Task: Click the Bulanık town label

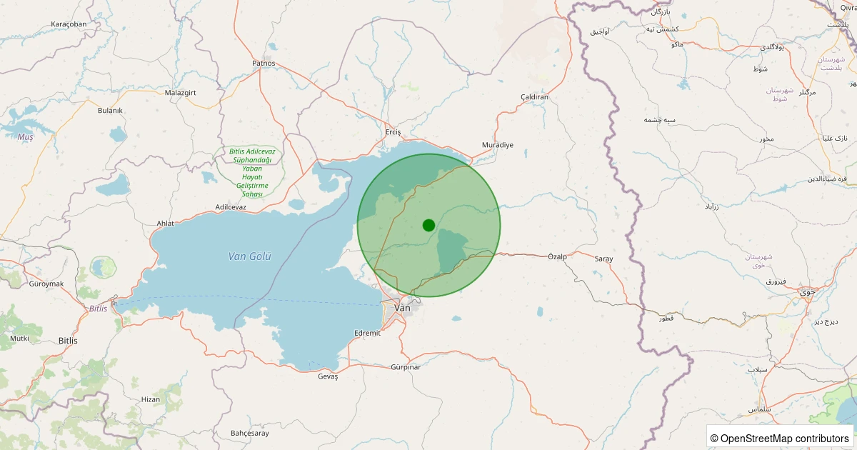Action: coord(110,110)
